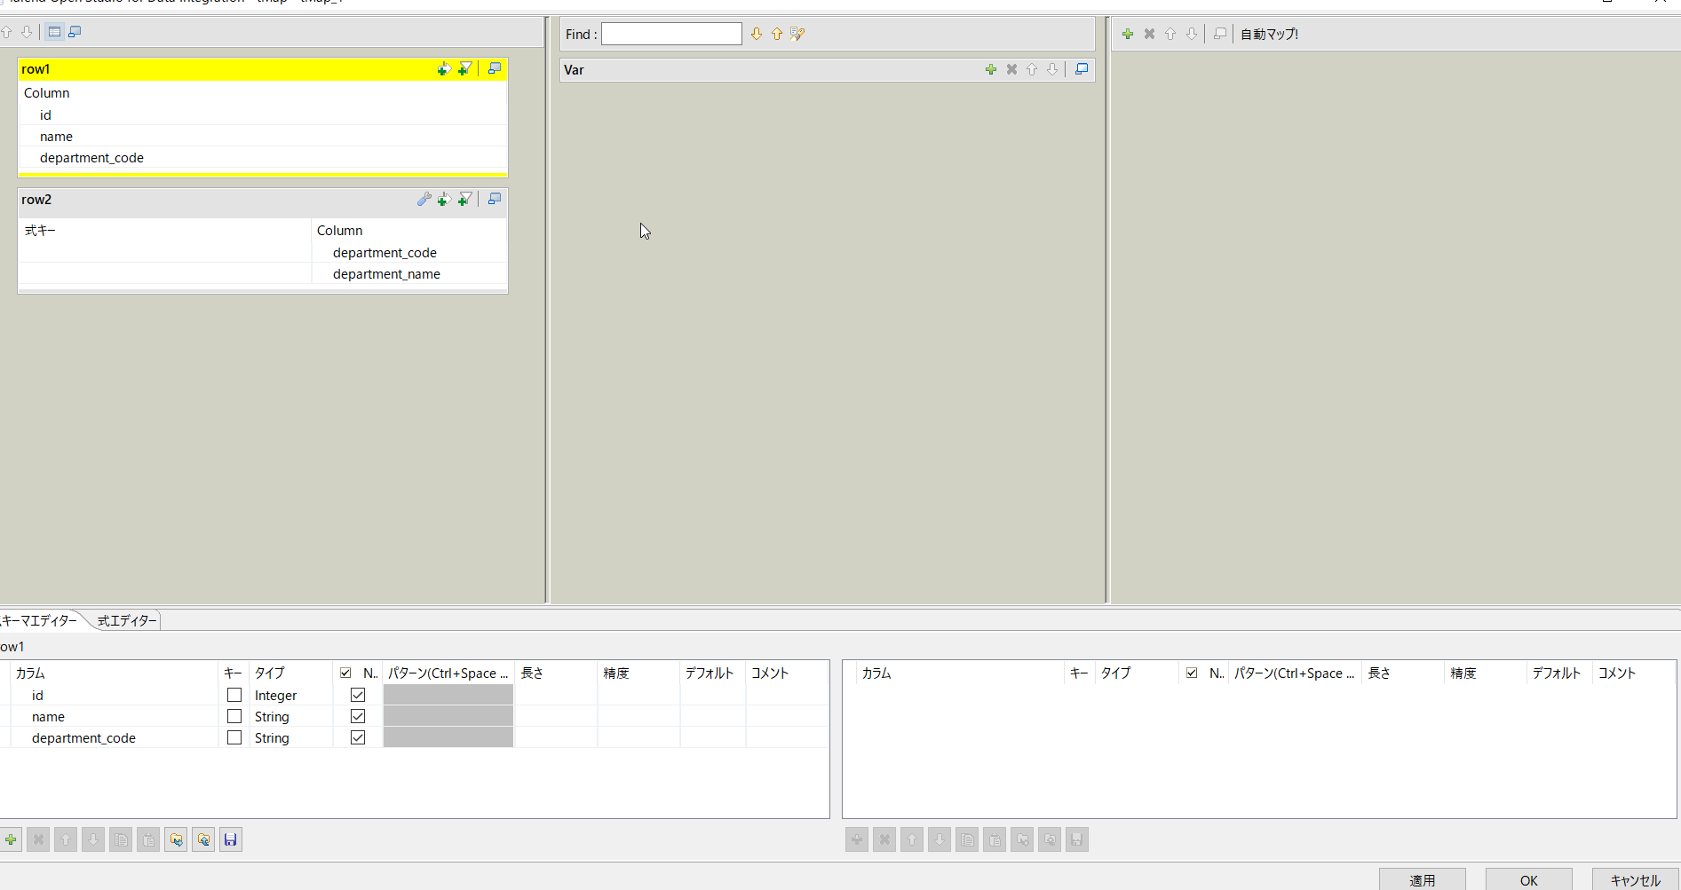
Task: Delete the selected variable using the X icon
Action: coord(1011,69)
